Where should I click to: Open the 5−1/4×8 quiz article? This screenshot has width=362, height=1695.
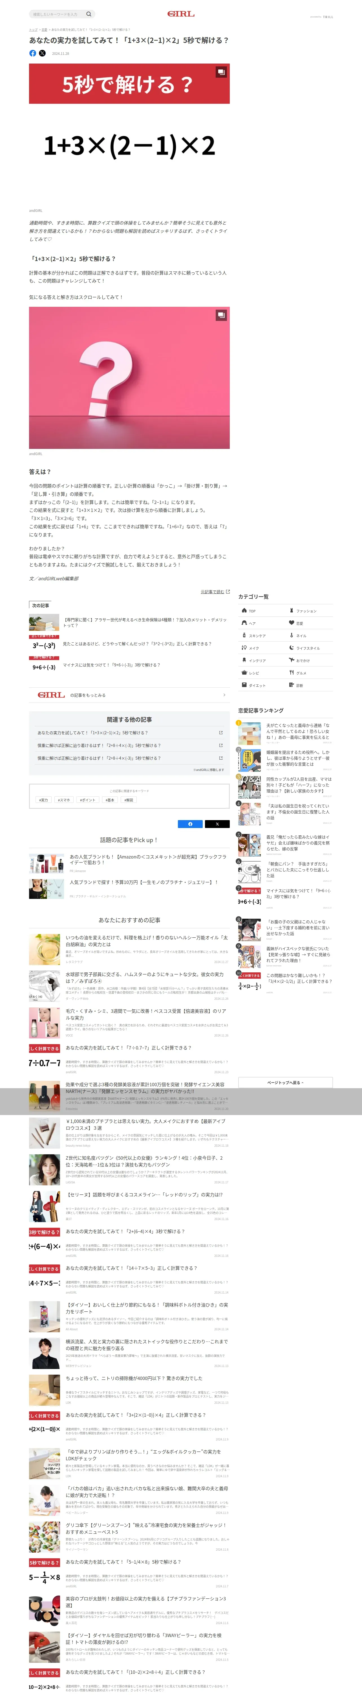point(129,1573)
